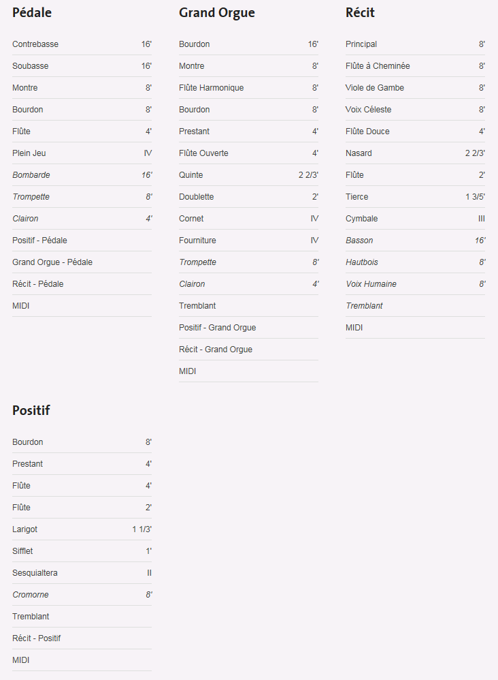
Task: Open the Grand Orgue - Pédale coupler
Action: pos(82,262)
